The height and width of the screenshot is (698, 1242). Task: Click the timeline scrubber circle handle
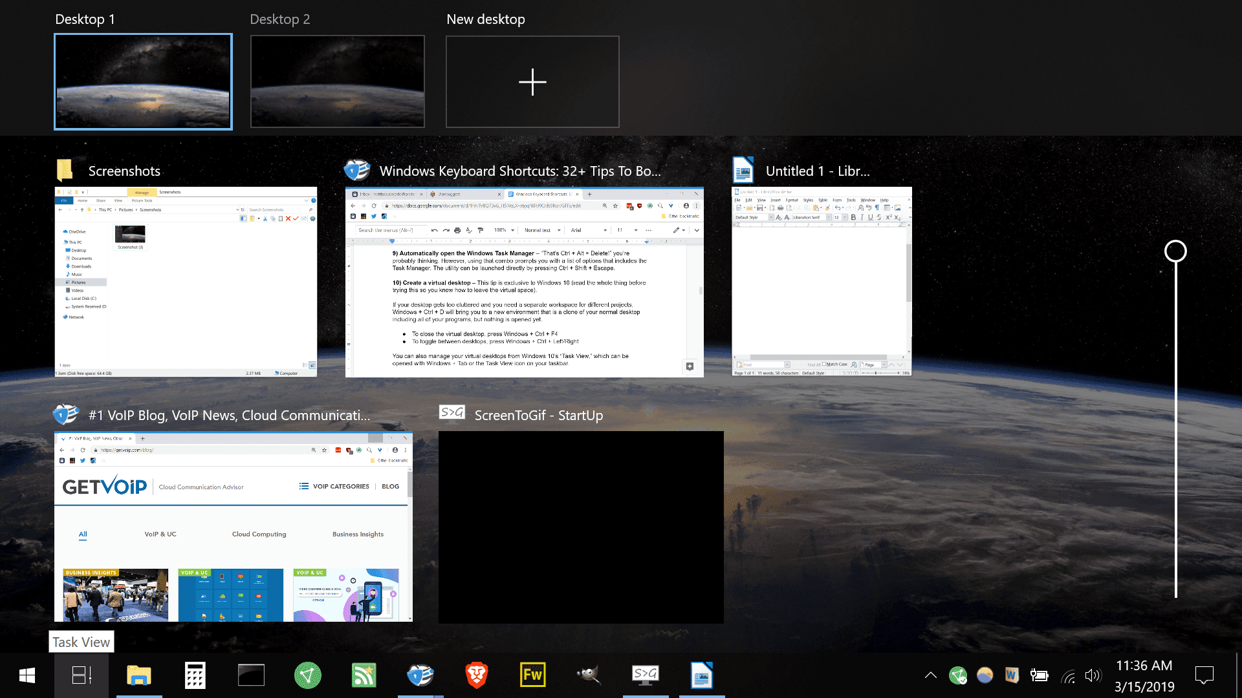click(1175, 251)
